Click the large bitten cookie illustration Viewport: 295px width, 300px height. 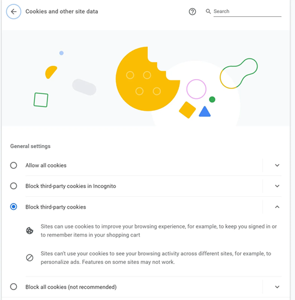(148, 79)
